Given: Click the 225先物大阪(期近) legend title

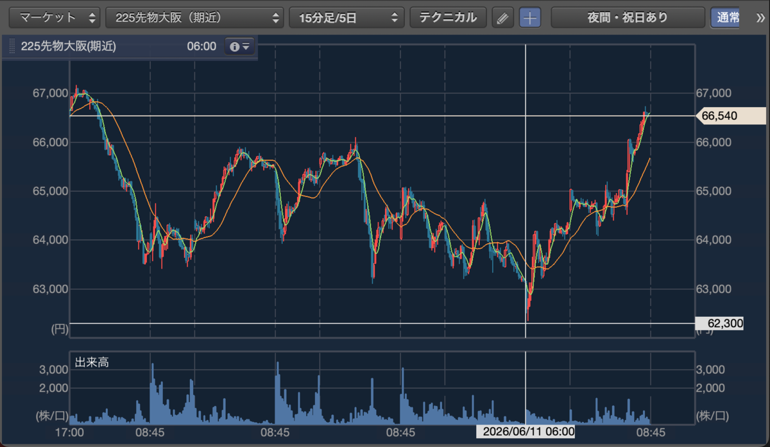Looking at the screenshot, I should [x=69, y=46].
